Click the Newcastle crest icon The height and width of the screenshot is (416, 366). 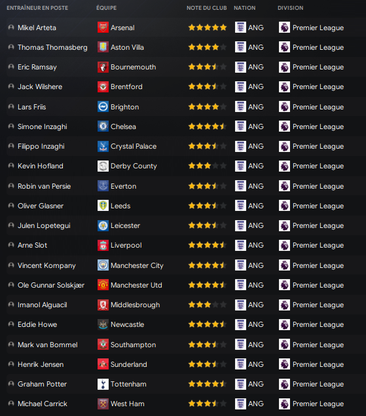pyautogui.click(x=103, y=324)
